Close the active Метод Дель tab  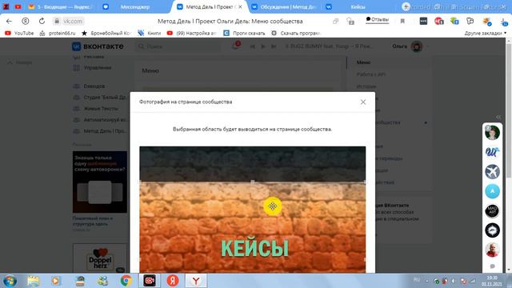pos(240,7)
